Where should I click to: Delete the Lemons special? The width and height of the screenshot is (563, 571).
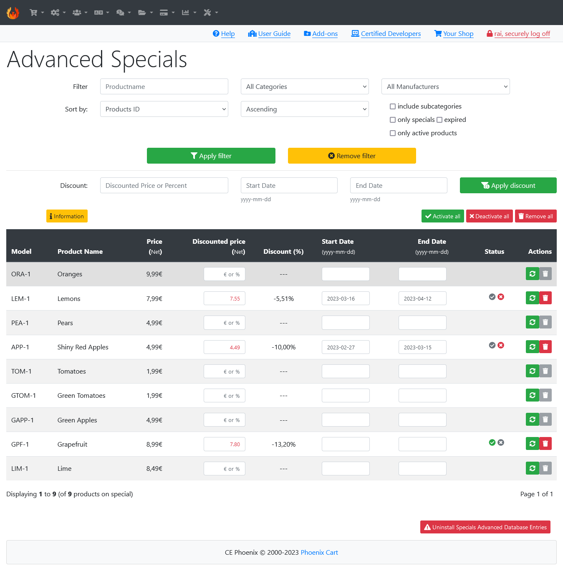tap(545, 298)
